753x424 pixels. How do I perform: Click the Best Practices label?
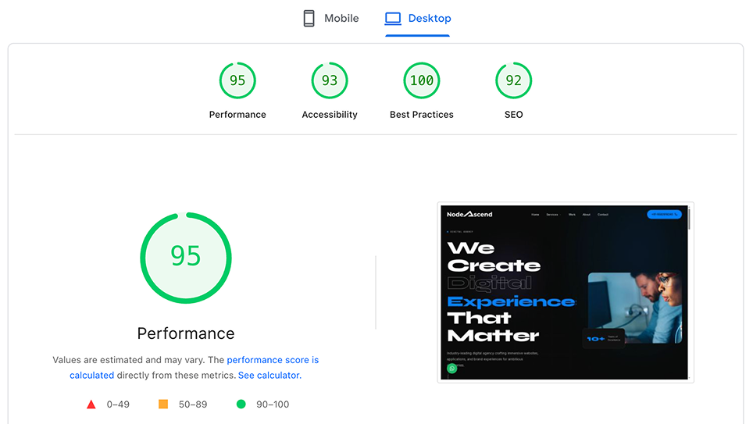[422, 114]
